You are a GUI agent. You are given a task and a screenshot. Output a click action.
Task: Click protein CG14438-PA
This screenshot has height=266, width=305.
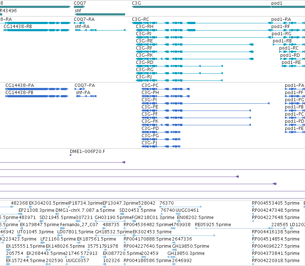click(x=20, y=85)
